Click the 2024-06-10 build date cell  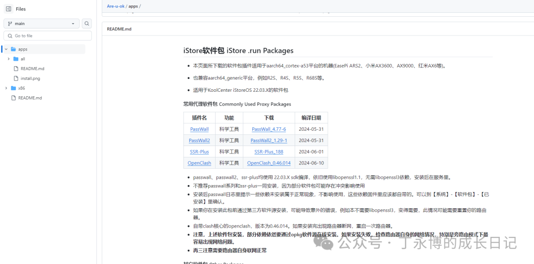click(x=311, y=163)
